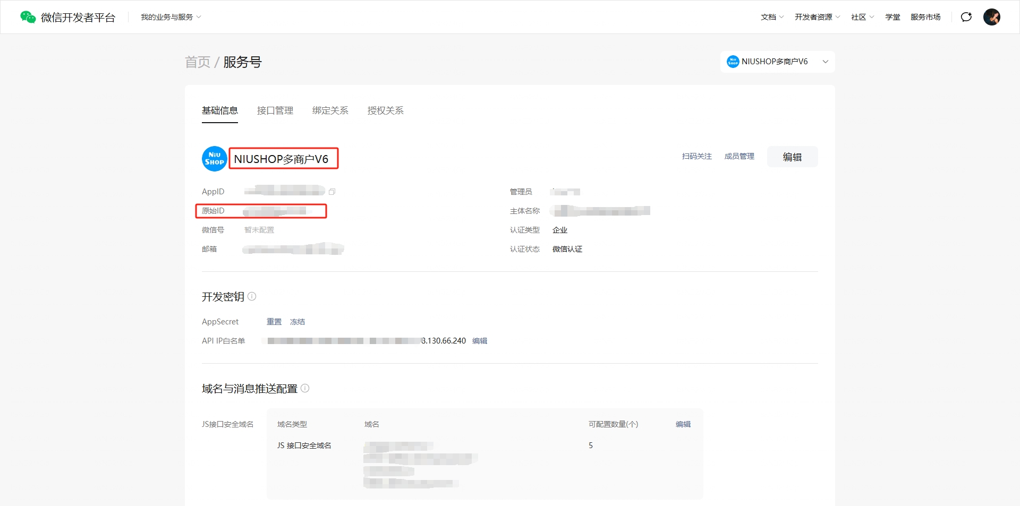Click 冻结 to freeze AppSecret

click(297, 322)
